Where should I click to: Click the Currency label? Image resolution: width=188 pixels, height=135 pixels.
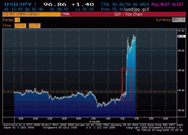pyautogui.click(x=163, y=20)
